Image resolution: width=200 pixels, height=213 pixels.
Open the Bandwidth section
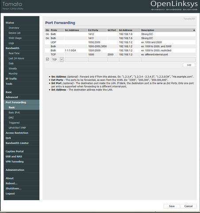12,48
